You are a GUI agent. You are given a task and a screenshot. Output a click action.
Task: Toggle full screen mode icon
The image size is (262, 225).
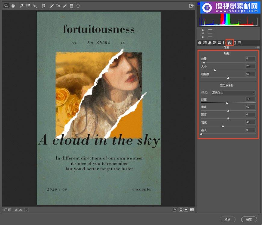click(x=191, y=6)
